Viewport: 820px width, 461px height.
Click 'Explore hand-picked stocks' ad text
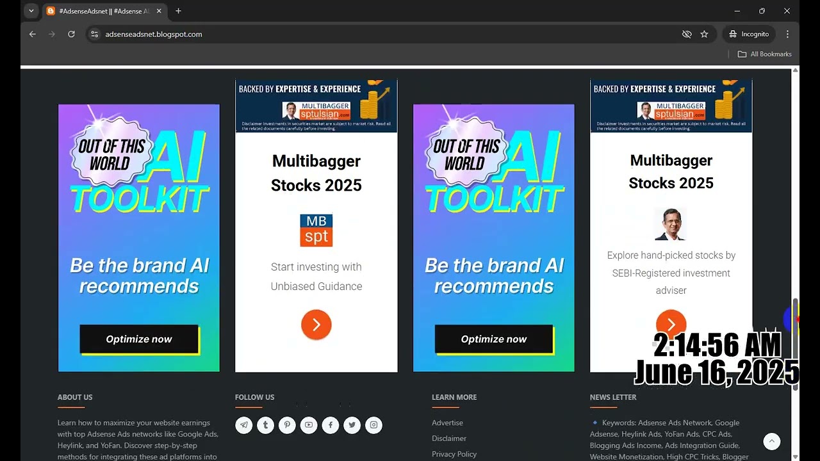pos(671,273)
